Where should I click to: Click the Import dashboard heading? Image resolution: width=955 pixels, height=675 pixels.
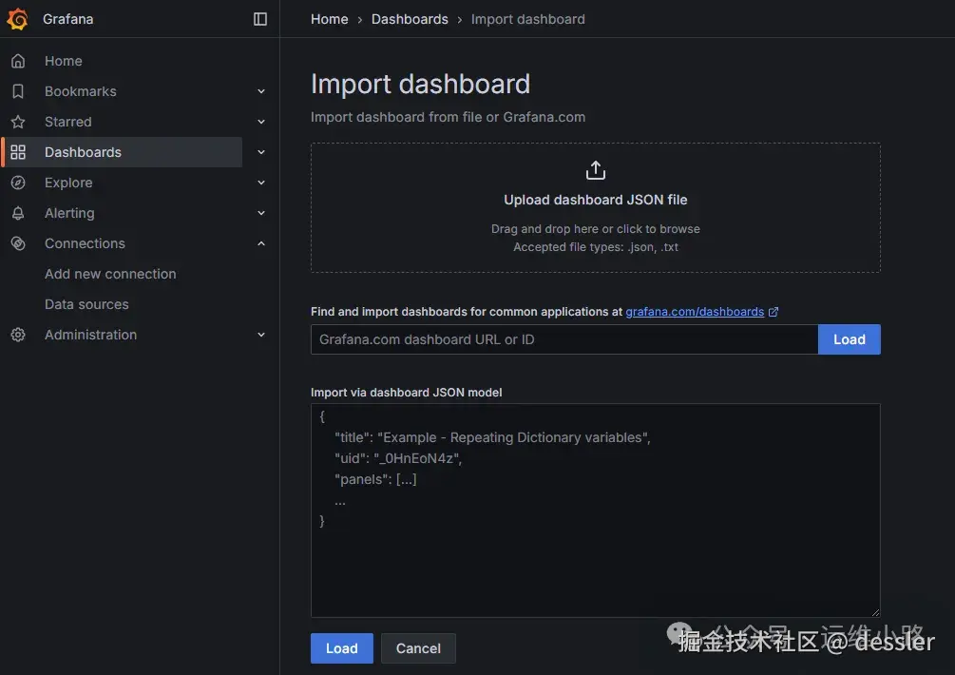(x=420, y=84)
